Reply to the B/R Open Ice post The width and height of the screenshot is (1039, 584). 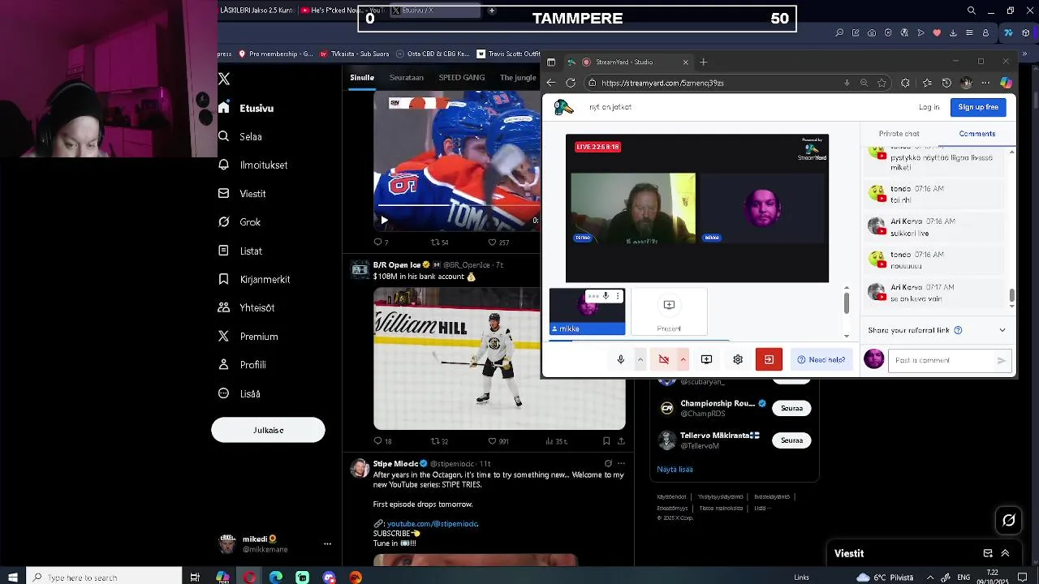click(382, 441)
